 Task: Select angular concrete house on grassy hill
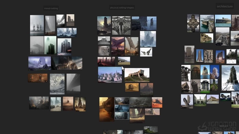tap(137, 75)
